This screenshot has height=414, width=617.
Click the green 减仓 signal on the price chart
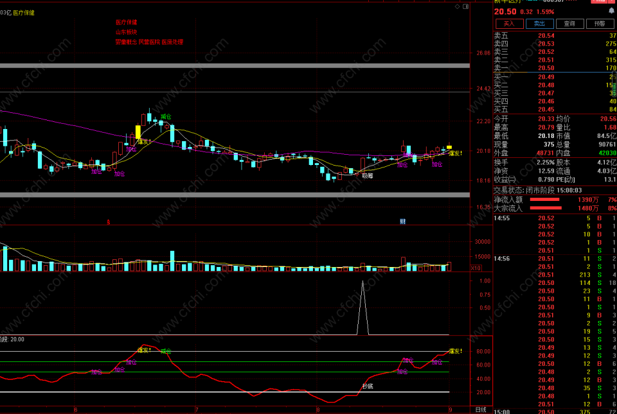(x=166, y=117)
